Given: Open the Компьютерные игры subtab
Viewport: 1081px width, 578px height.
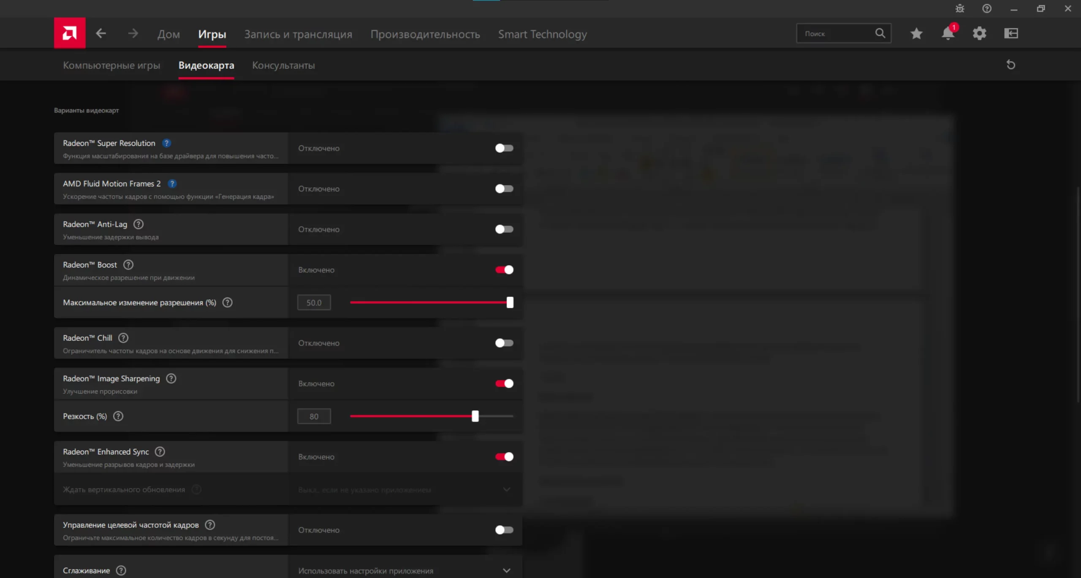Looking at the screenshot, I should (111, 65).
